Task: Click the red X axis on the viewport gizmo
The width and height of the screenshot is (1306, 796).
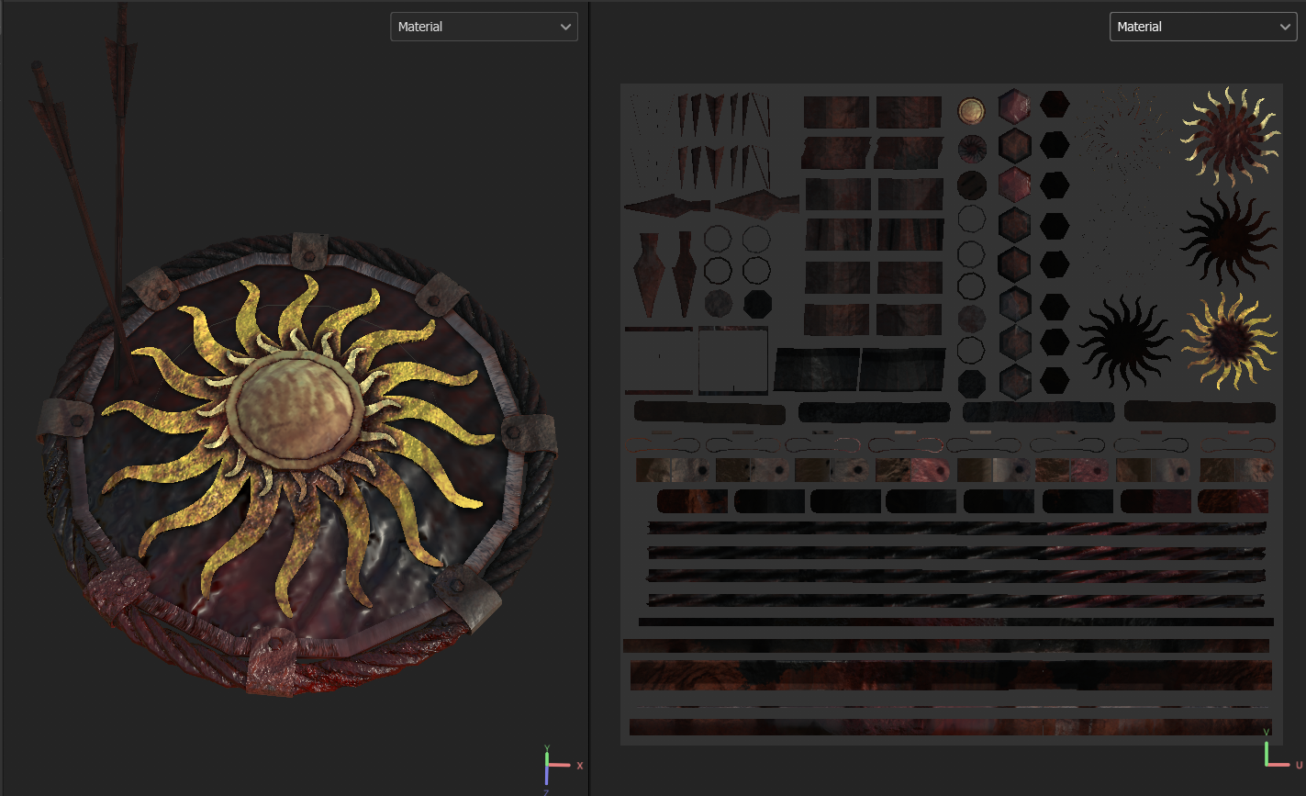Action: click(560, 765)
